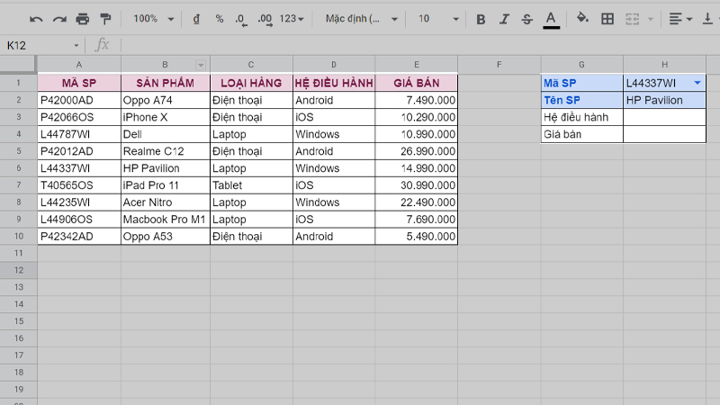Click the vertical align icon
Image resolution: width=720 pixels, height=405 pixels.
coord(707,19)
